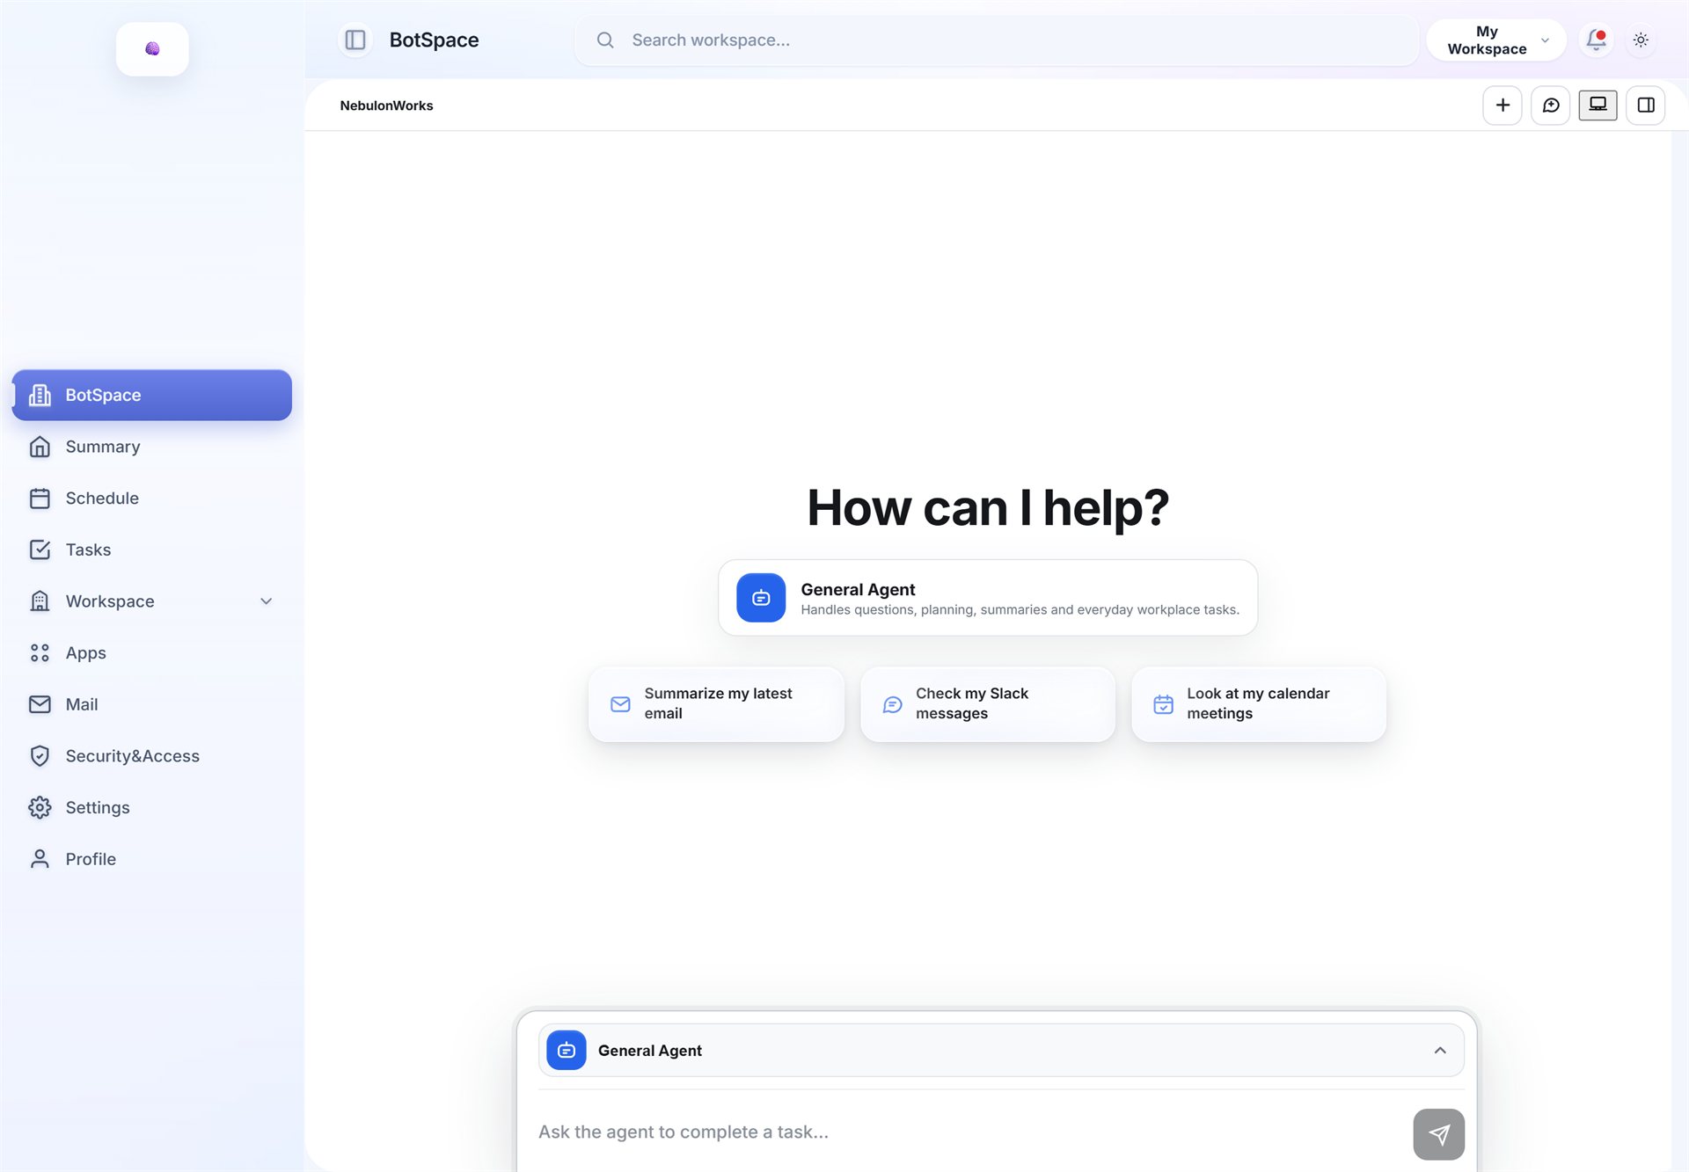Expand the Workspace chevron in the sidebar

(x=267, y=601)
